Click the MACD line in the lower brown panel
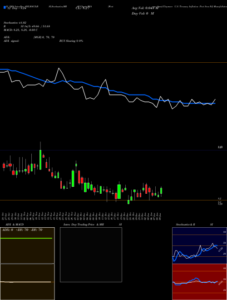Viewport: 227px width, 300px height. tap(25, 282)
